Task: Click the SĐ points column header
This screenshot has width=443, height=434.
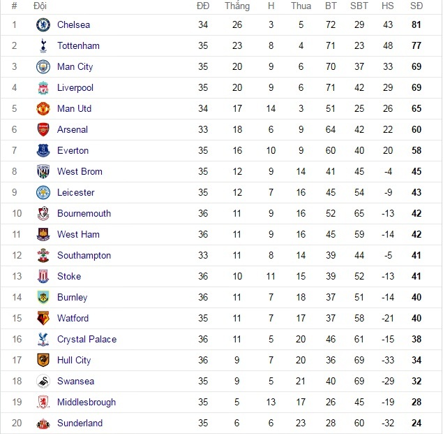Action: pos(416,6)
